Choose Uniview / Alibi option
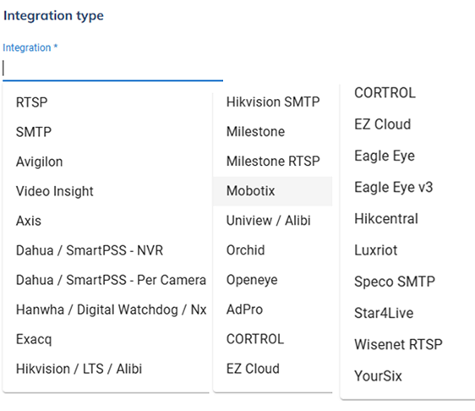 (273, 221)
